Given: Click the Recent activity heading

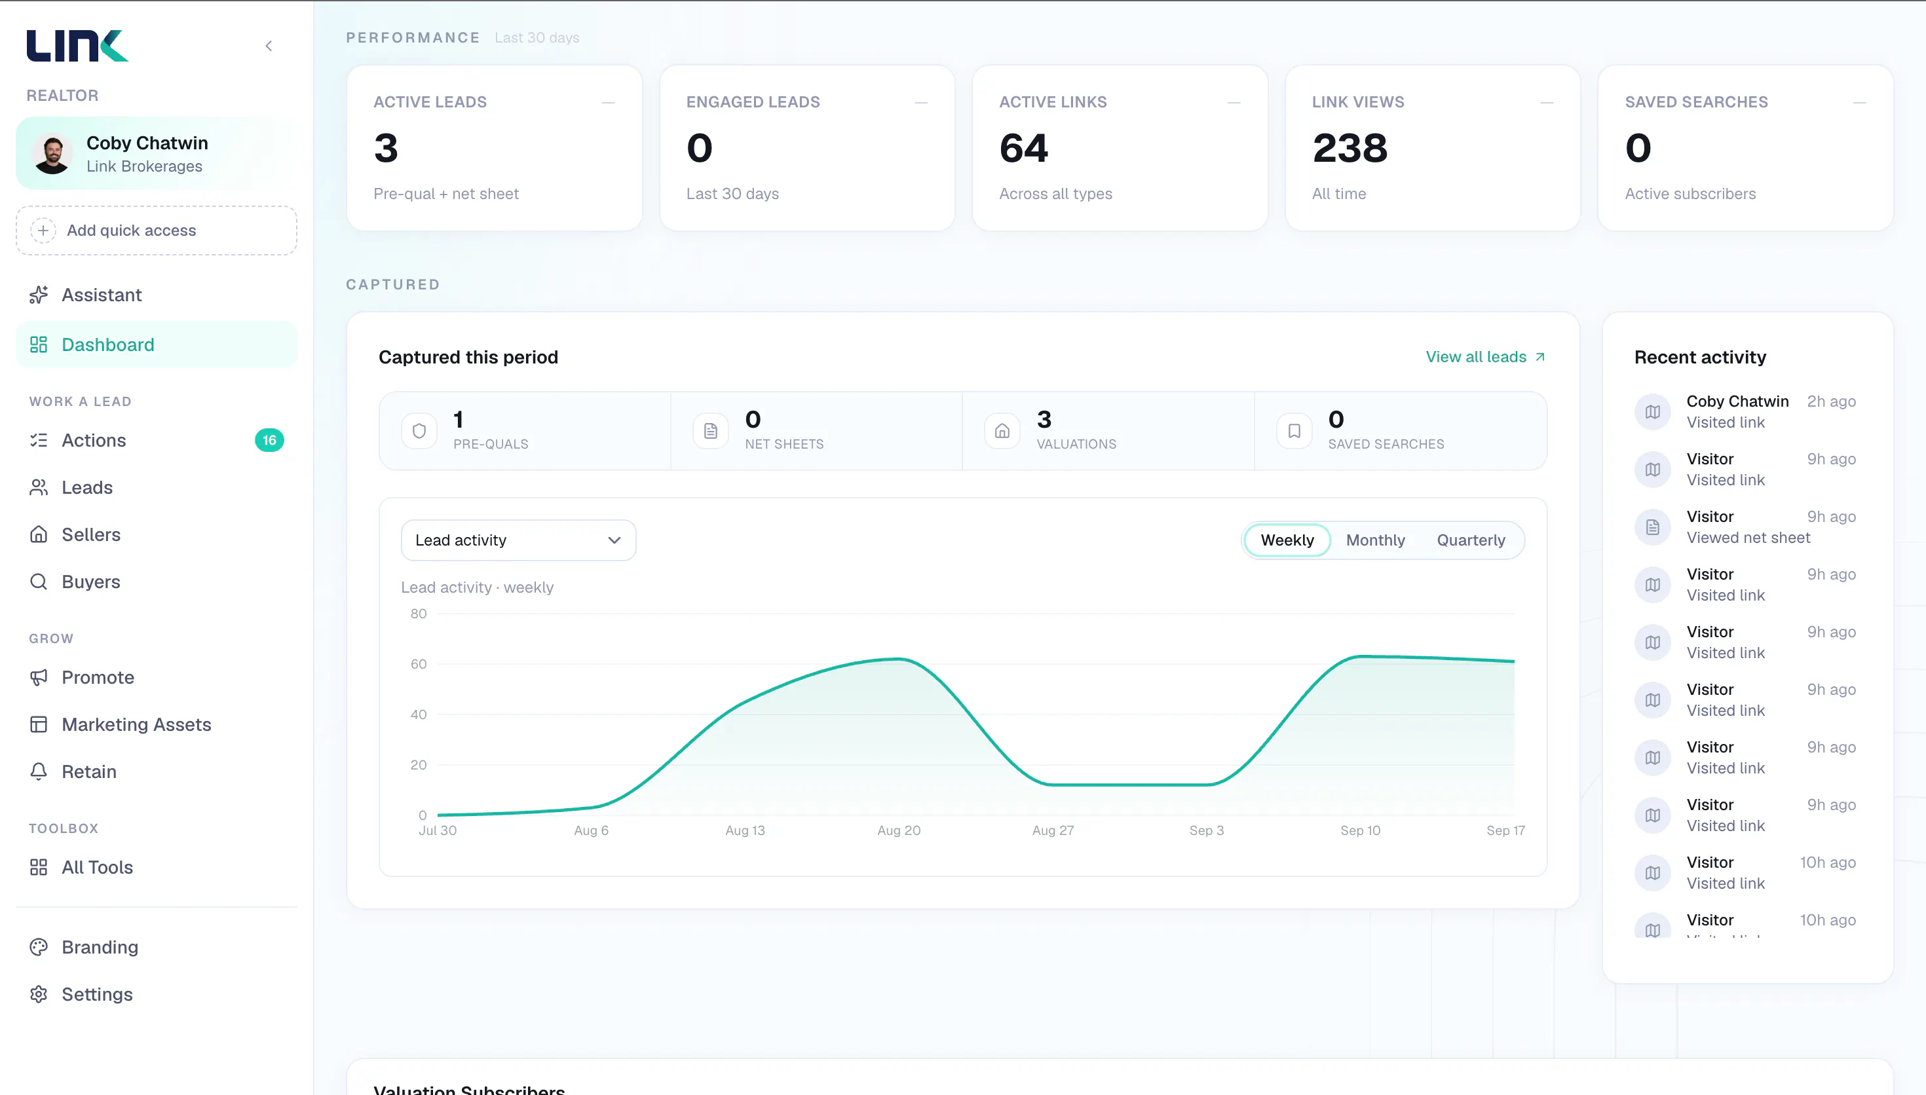Looking at the screenshot, I should coord(1699,357).
